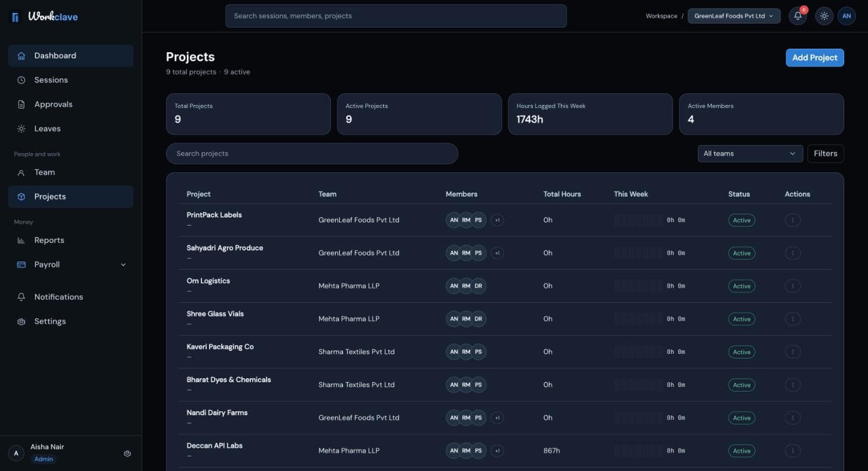The height and width of the screenshot is (471, 868).
Task: Open actions menu for Om Logistics
Action: 793,286
